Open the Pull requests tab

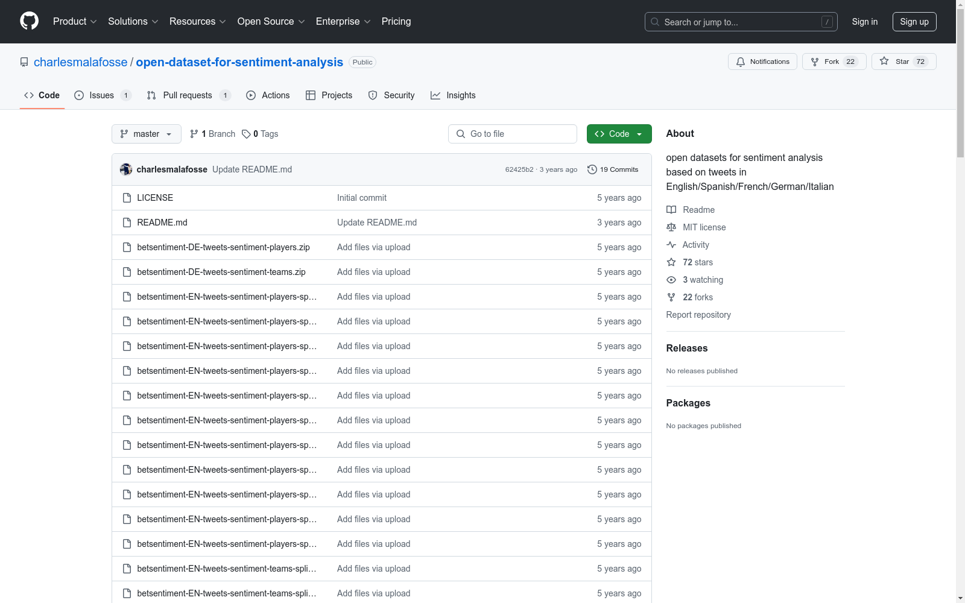pos(189,95)
